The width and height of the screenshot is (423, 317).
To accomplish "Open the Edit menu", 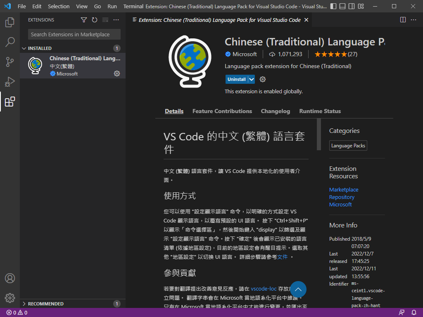I will (x=37, y=6).
